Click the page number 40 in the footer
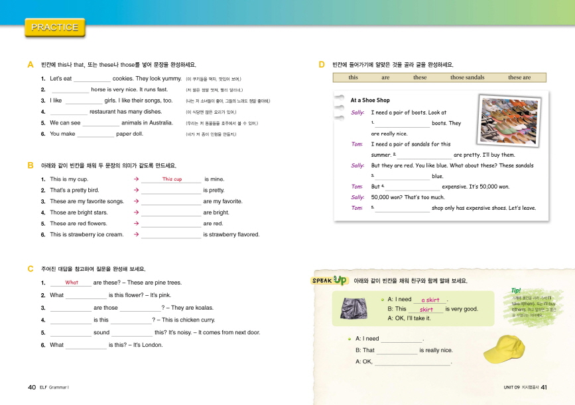The height and width of the screenshot is (405, 575). (x=31, y=387)
